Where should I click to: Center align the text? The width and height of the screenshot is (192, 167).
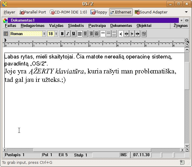pos(85,34)
